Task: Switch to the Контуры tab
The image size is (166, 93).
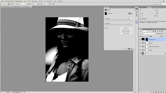Action: pos(149,29)
